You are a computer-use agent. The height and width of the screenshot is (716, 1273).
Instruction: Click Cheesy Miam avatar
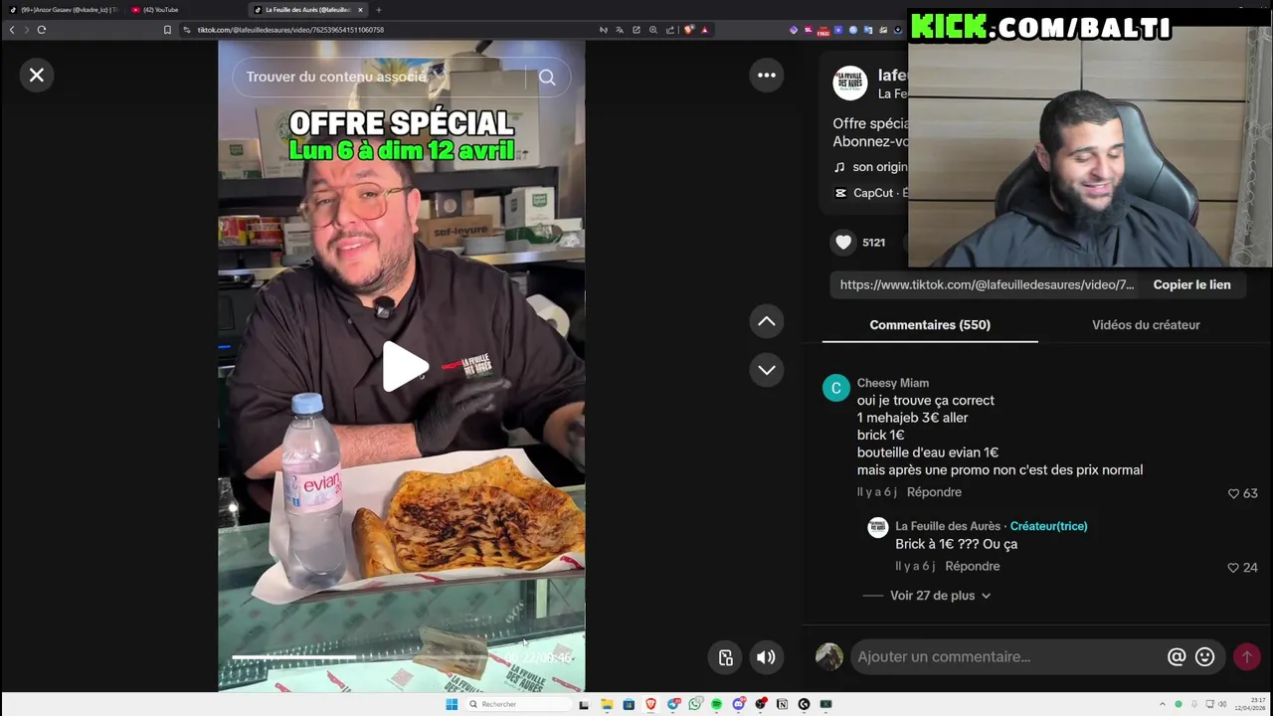click(836, 388)
